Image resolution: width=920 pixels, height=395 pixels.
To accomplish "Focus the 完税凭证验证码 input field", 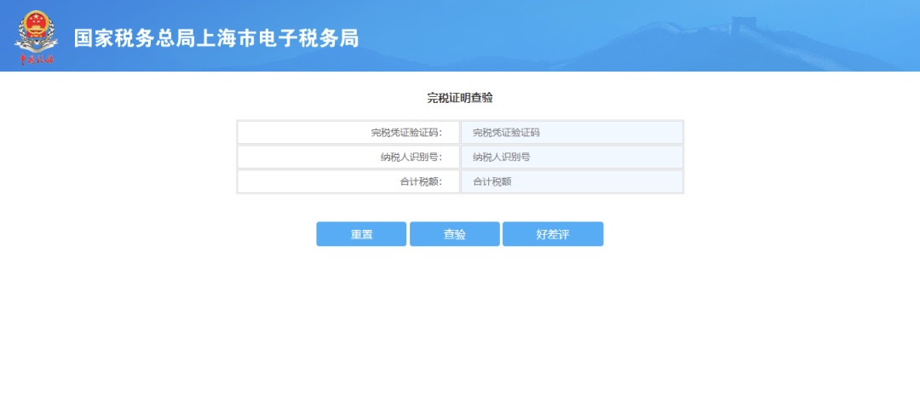I will (572, 133).
